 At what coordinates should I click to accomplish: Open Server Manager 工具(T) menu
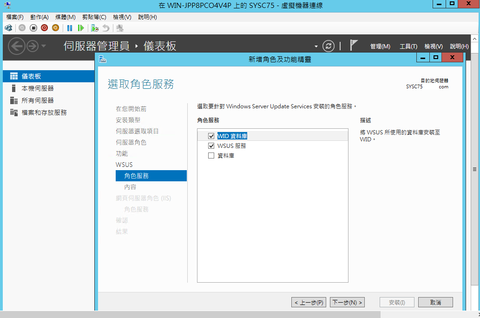[408, 46]
